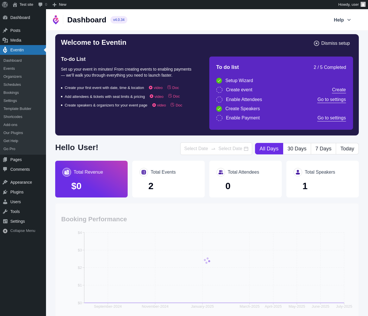
Task: Go to settings for Enable Attendees
Action: pos(331,100)
